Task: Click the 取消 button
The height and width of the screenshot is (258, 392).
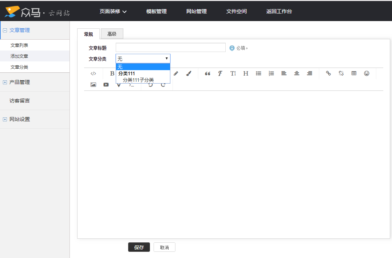Action: 165,247
